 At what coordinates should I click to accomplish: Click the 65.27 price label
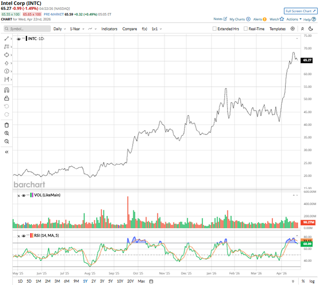point(307,60)
